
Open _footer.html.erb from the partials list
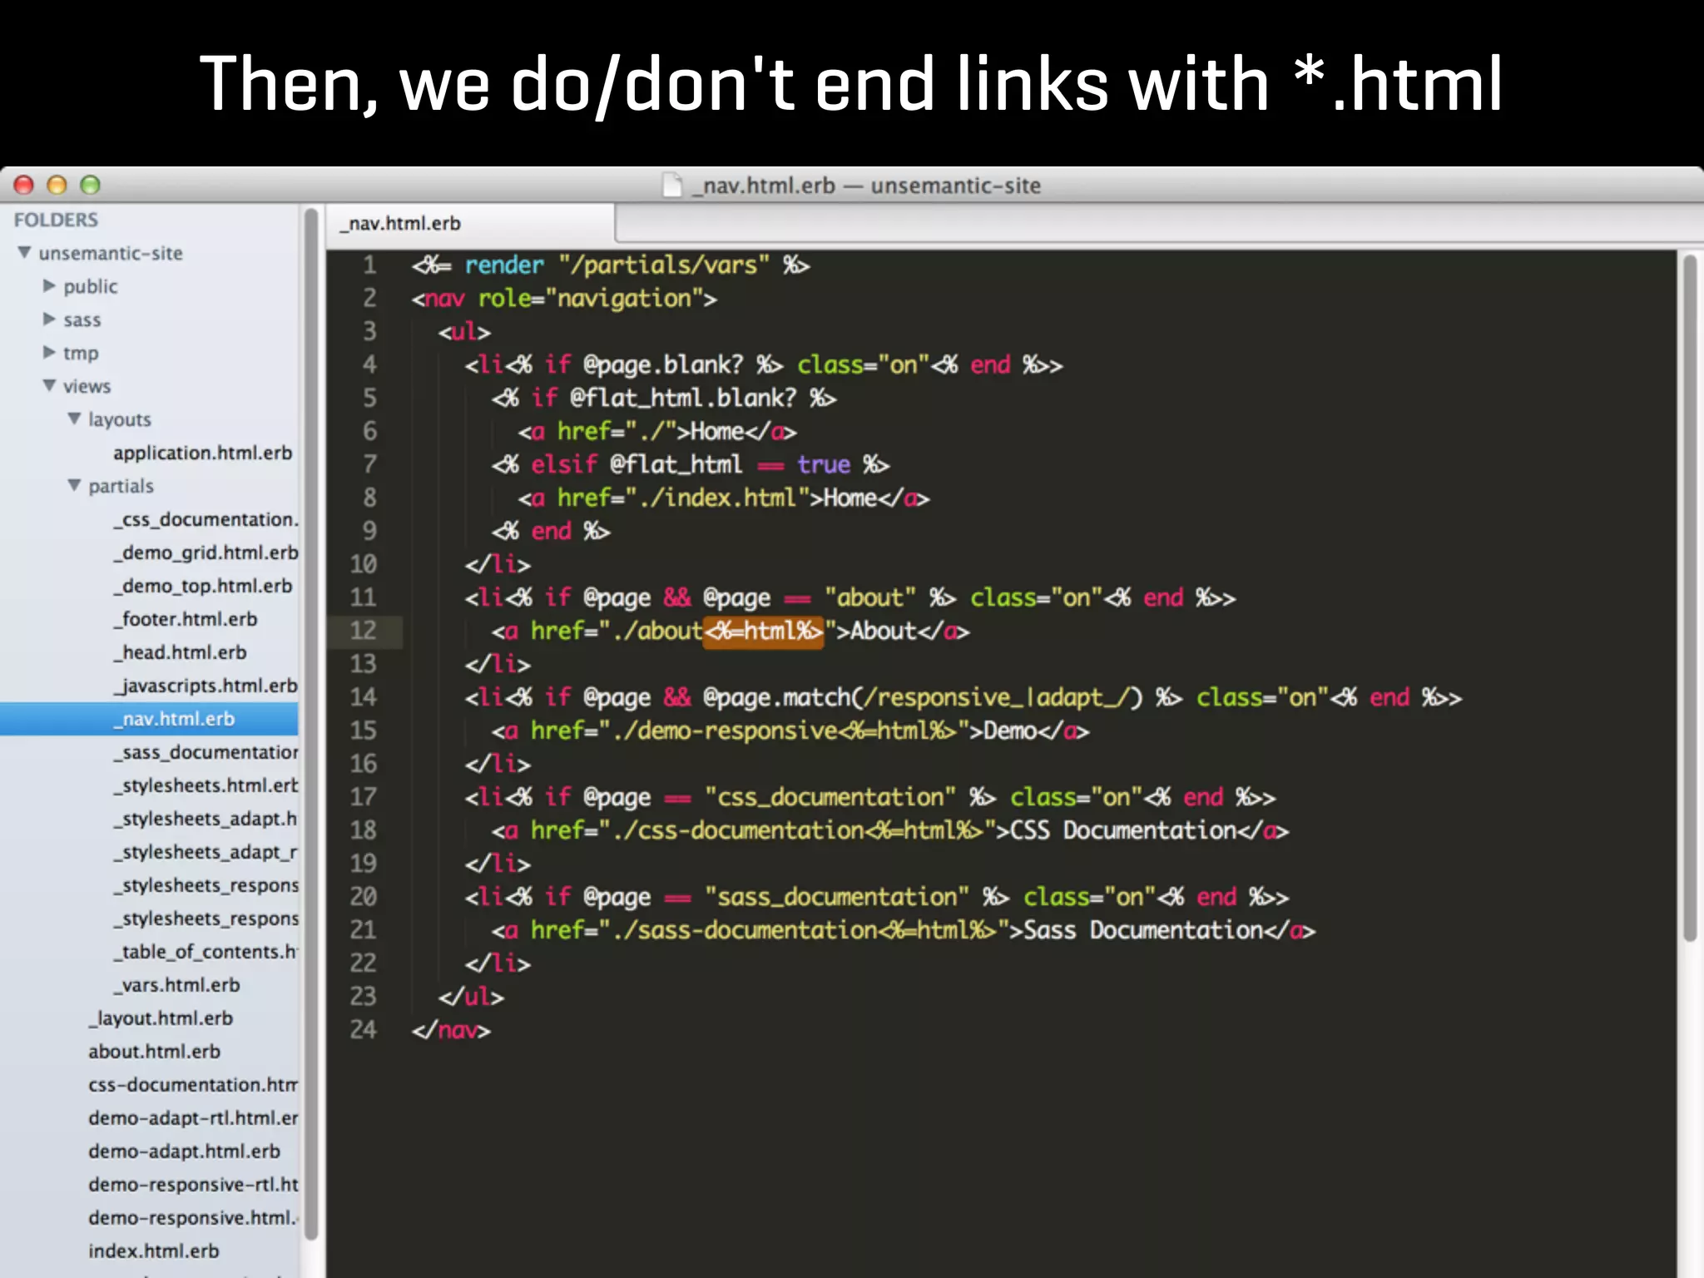pyautogui.click(x=186, y=619)
